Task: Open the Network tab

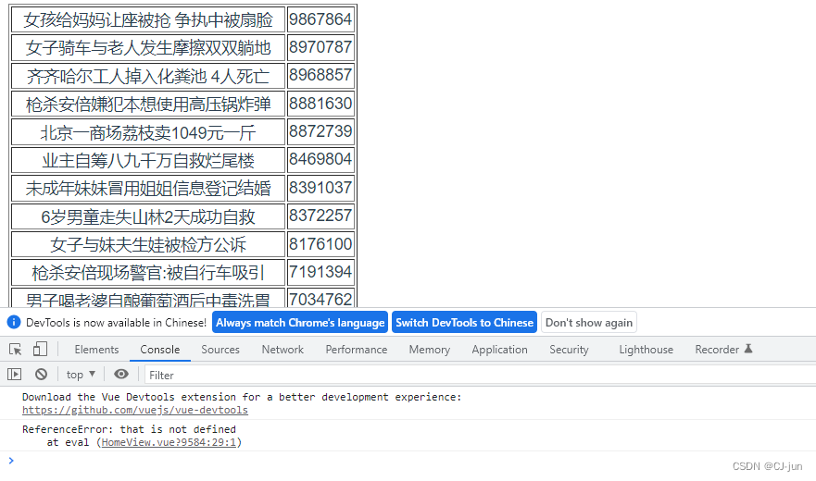Action: coord(282,350)
